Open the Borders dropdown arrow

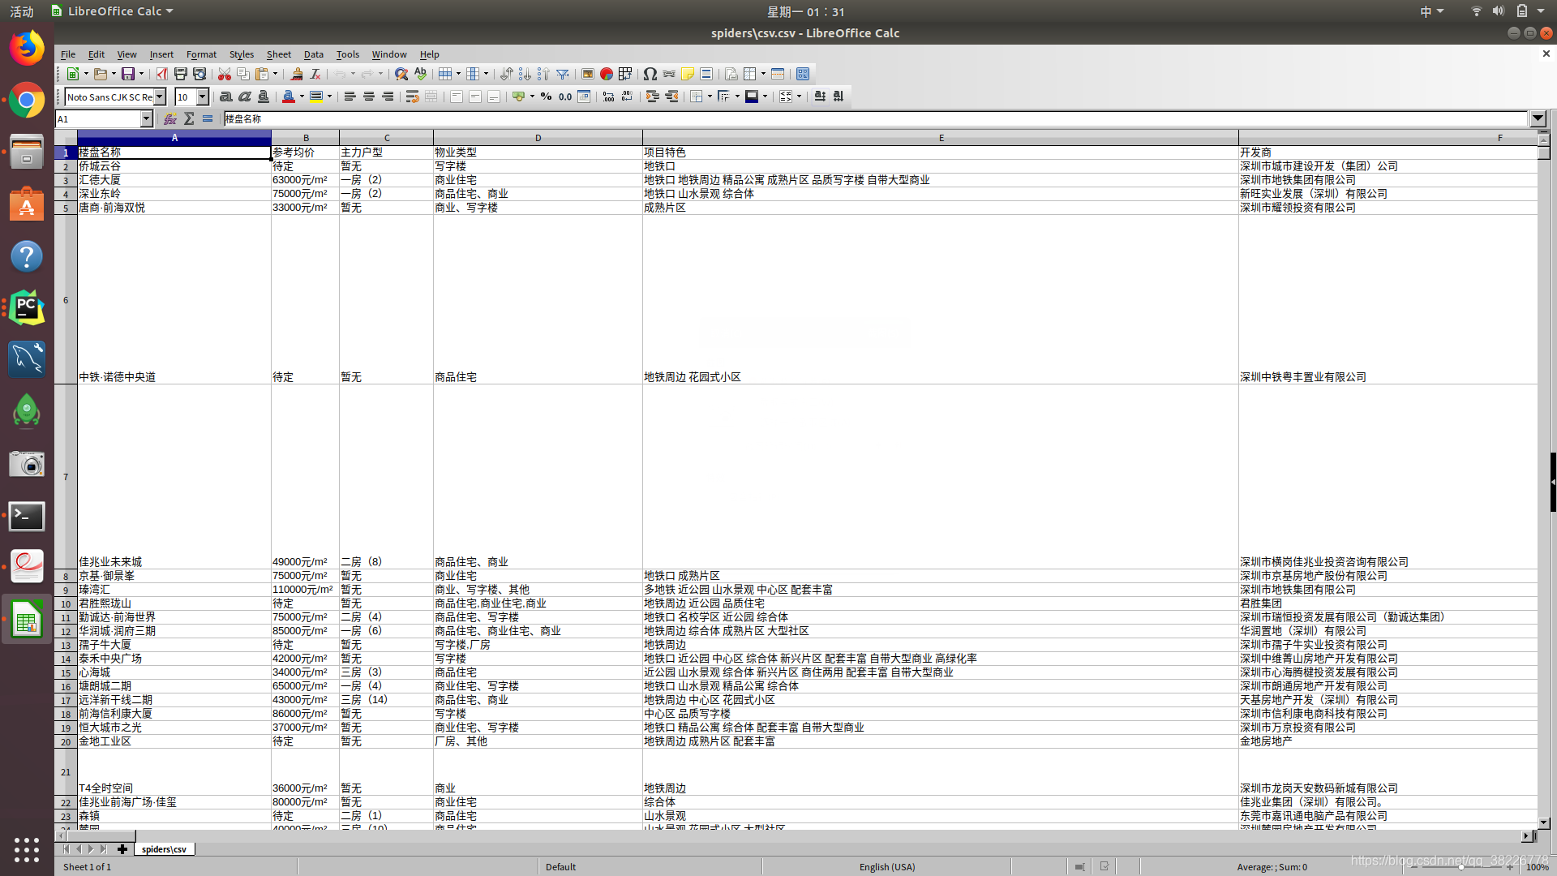click(x=710, y=97)
